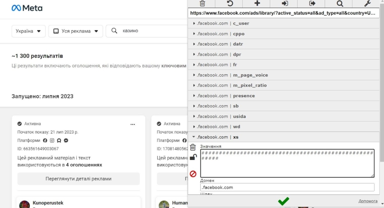Open the cookie search magnifier icon
Screen dimensions: 384x208
point(340,4)
